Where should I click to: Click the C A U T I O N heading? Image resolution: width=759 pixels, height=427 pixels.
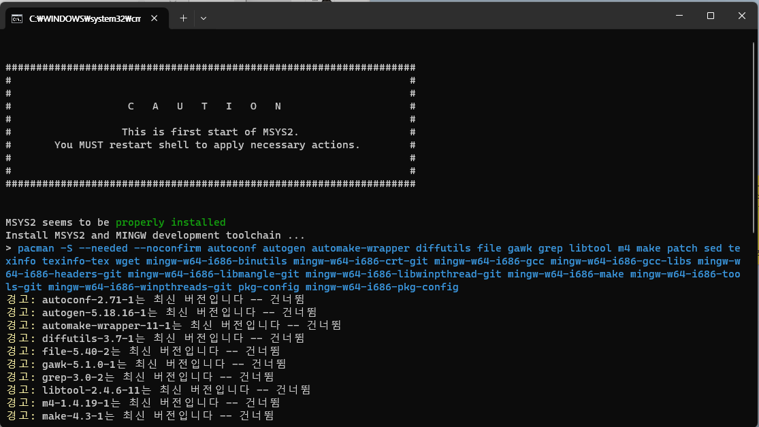point(204,106)
